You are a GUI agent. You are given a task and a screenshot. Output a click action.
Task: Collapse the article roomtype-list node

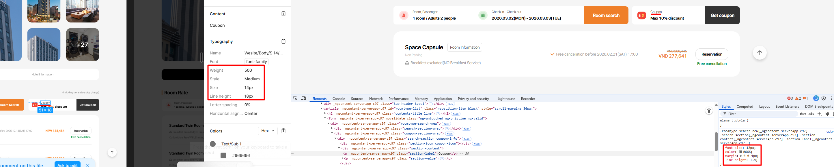(322, 109)
